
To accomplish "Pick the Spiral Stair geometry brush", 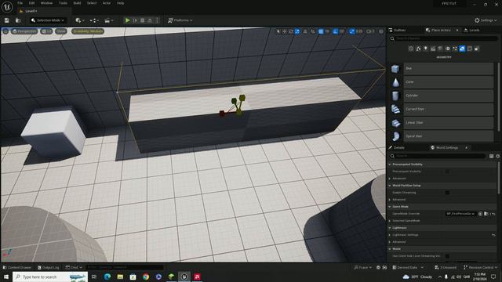I will [x=442, y=136].
